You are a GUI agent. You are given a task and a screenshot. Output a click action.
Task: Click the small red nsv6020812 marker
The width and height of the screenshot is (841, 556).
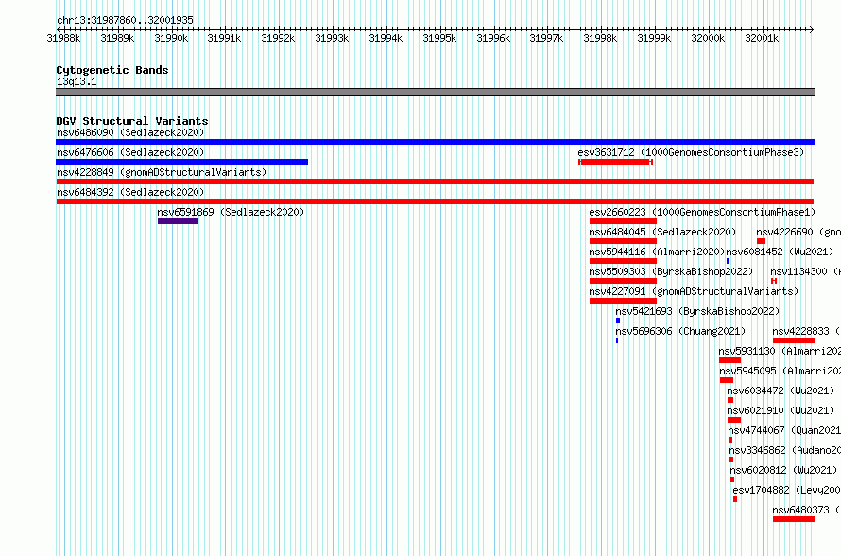[732, 479]
